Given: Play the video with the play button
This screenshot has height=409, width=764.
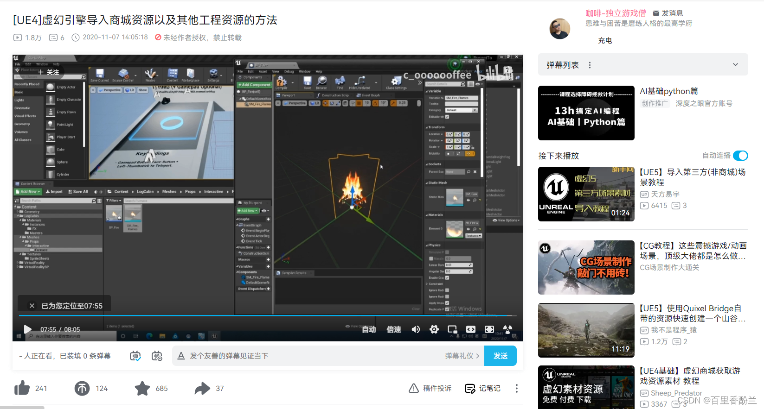Looking at the screenshot, I should point(28,329).
